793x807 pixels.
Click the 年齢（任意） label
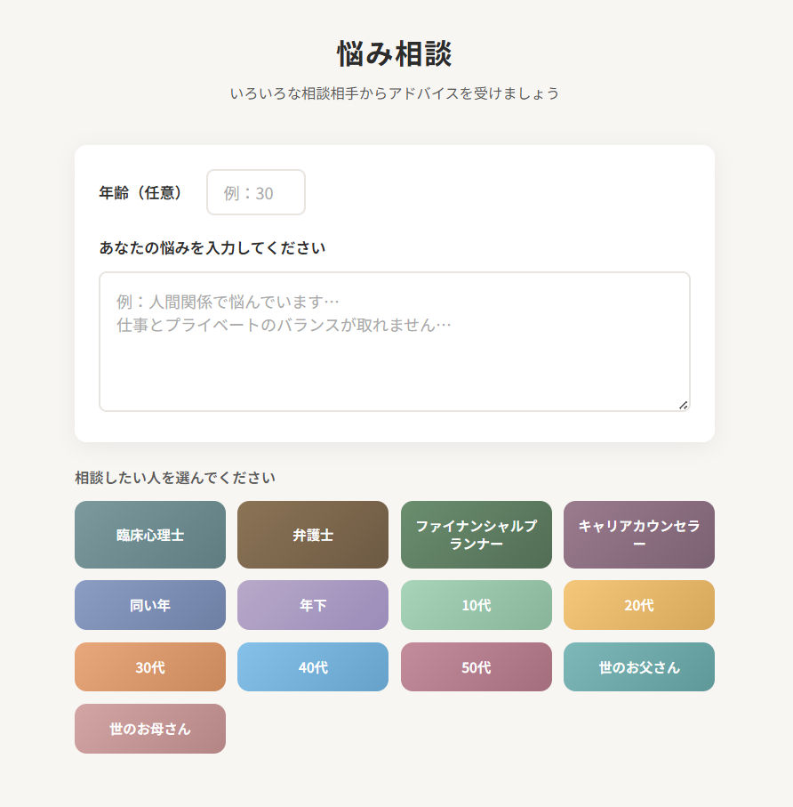[140, 192]
